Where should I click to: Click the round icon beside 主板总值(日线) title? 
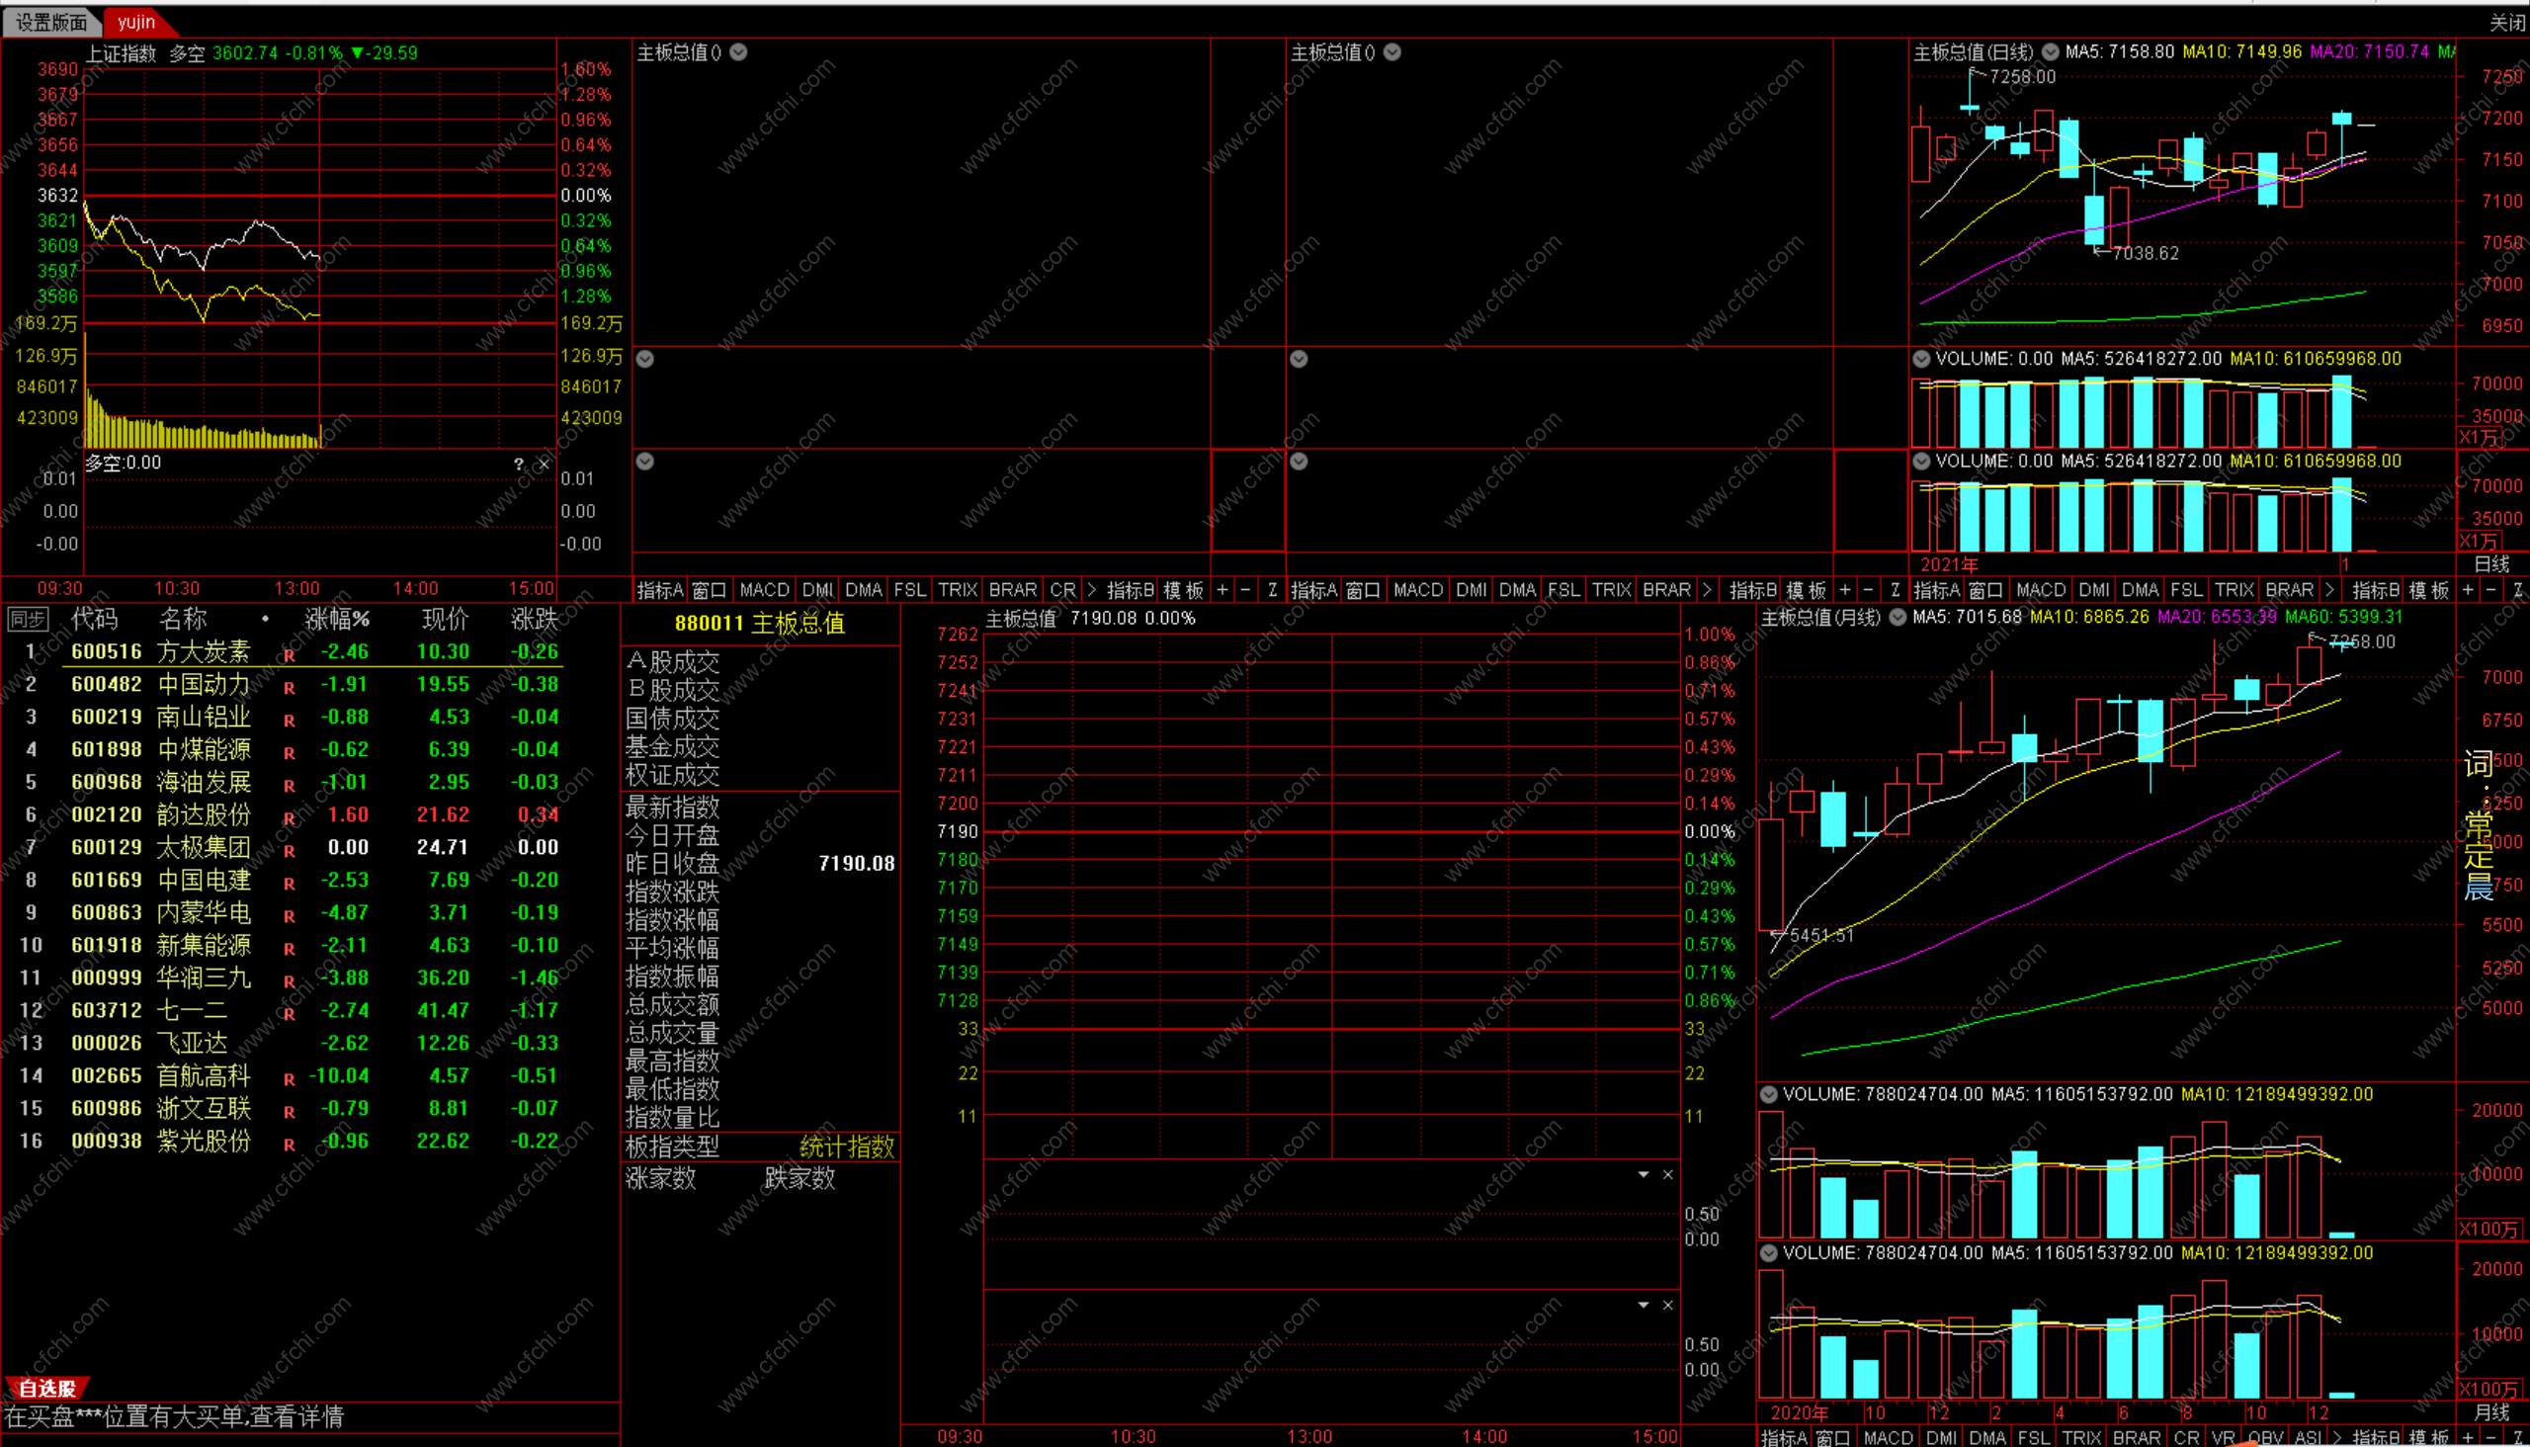tap(2049, 51)
